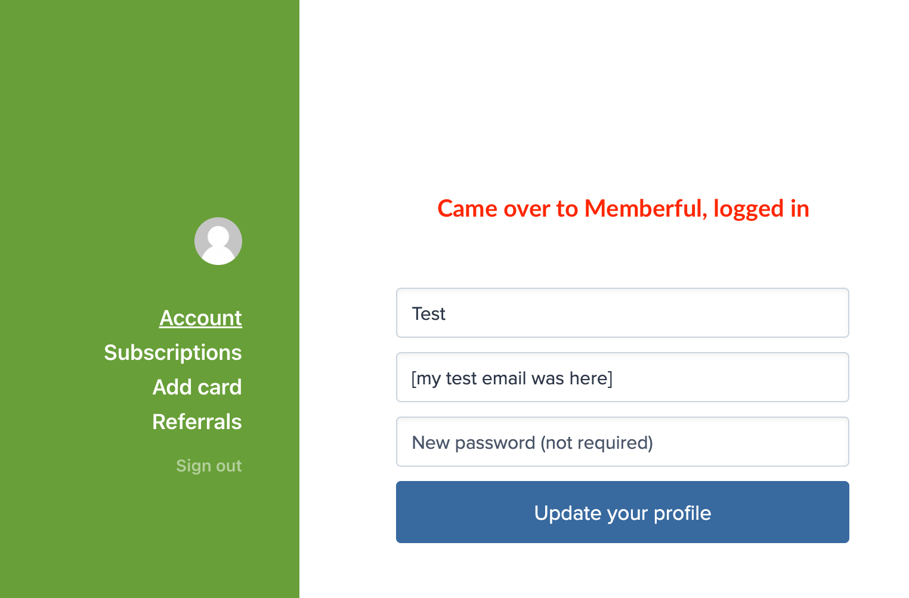The image size is (909, 598).
Task: Focus the name field containing Test
Action: click(x=622, y=313)
